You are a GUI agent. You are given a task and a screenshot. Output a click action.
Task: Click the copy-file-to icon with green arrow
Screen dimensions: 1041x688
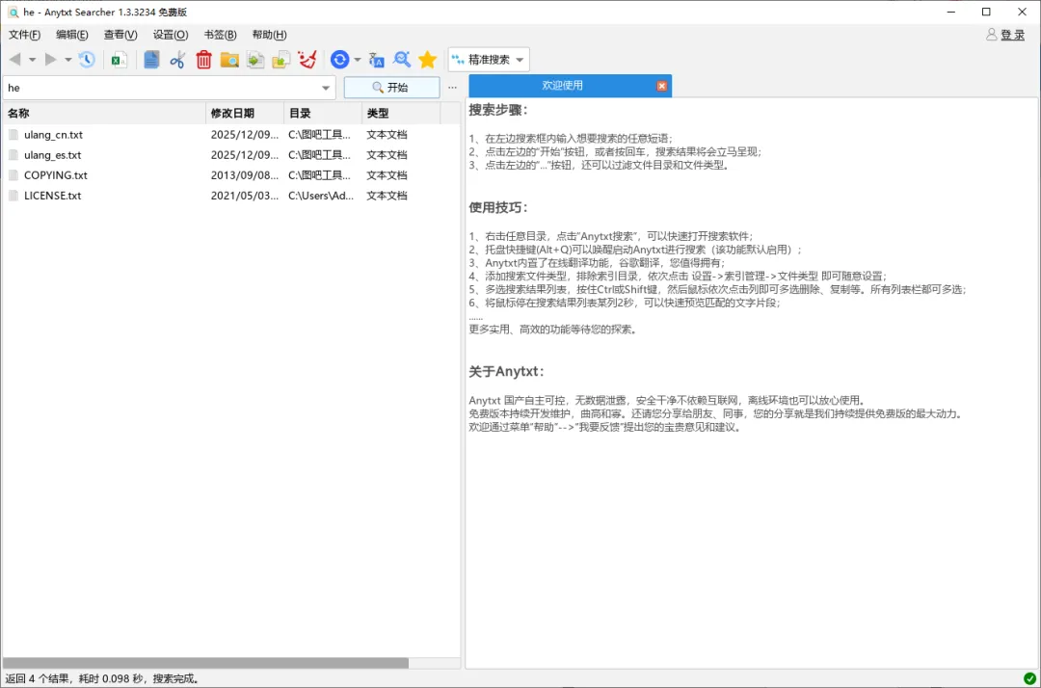255,60
